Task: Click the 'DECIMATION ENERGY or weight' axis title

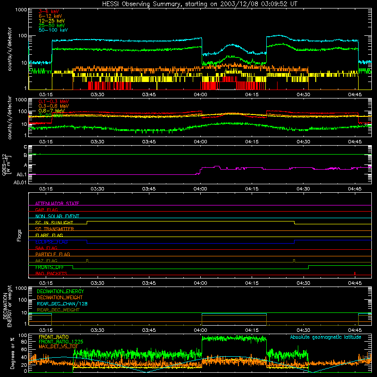Action: [7, 306]
